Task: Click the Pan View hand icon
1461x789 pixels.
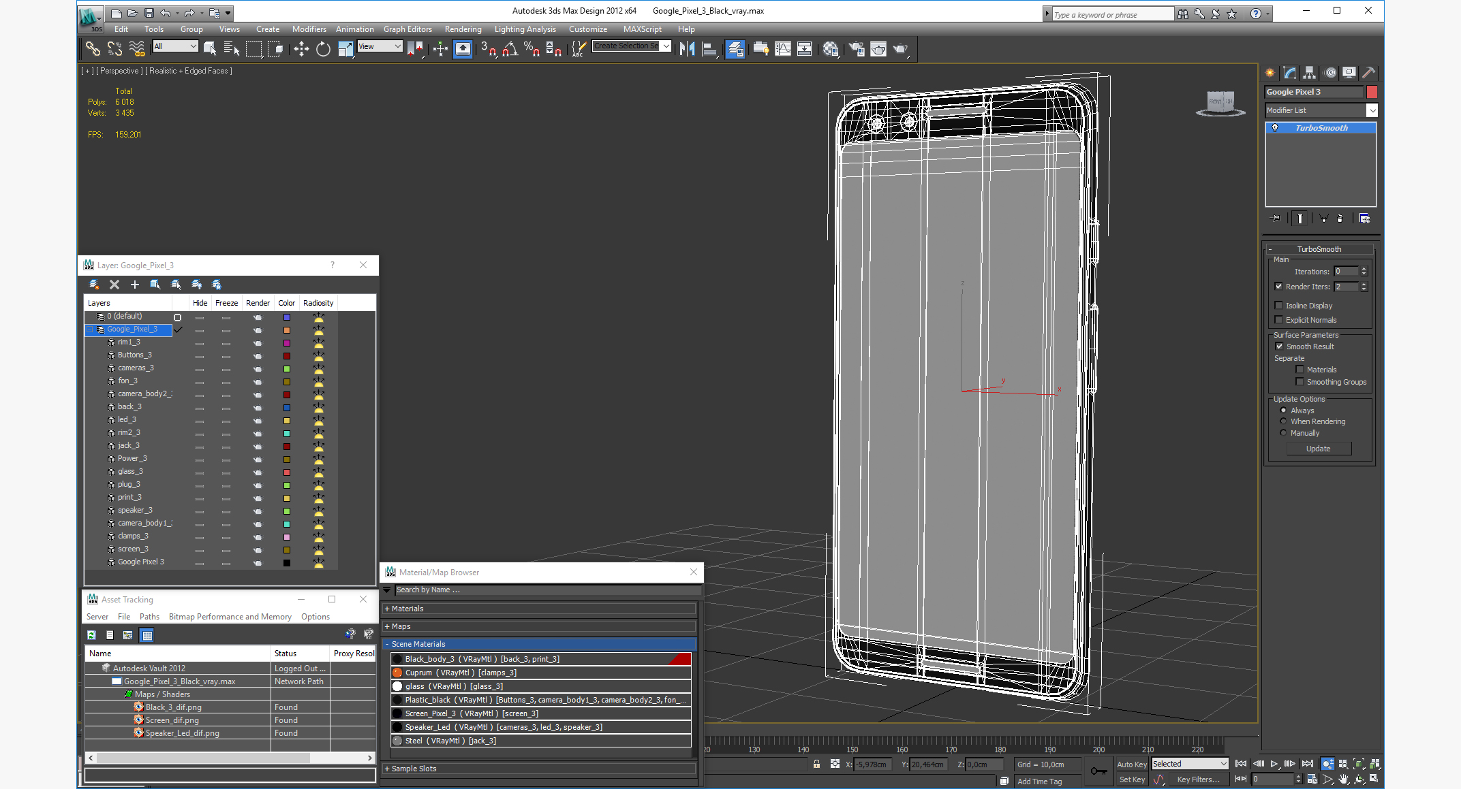Action: coord(1343,779)
